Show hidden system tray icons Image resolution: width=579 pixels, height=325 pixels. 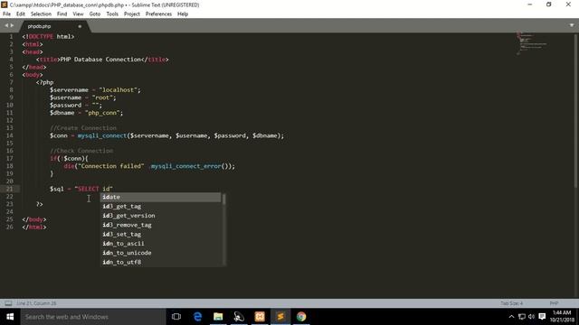tap(511, 317)
